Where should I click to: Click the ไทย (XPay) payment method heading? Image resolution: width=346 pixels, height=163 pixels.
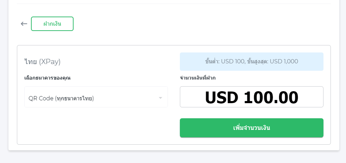(x=42, y=62)
